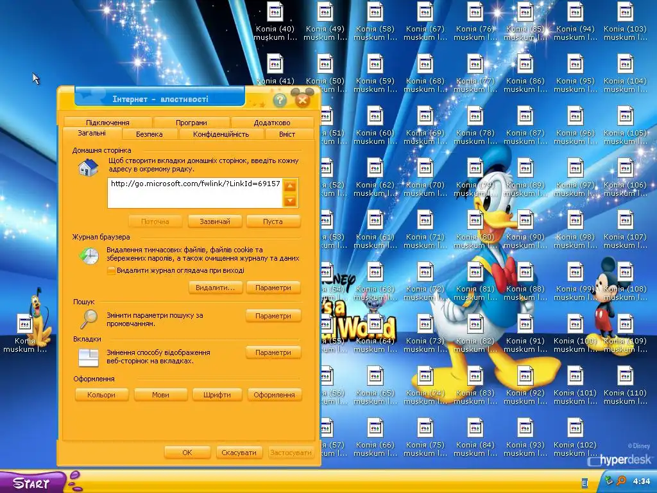The image size is (657, 493).
Task: Open the Додатково tab
Action: tap(272, 123)
